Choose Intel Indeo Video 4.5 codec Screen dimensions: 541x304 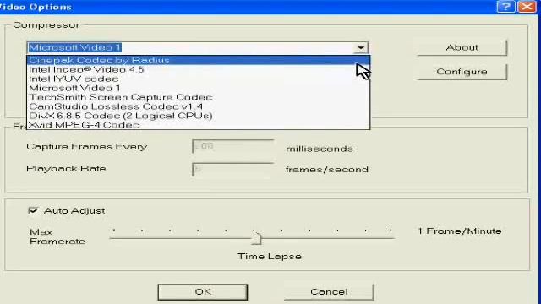(x=198, y=69)
